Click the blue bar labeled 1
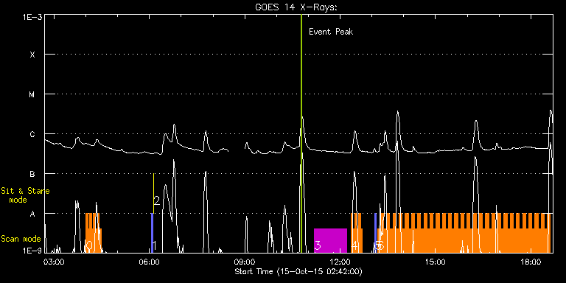 pyautogui.click(x=152, y=233)
